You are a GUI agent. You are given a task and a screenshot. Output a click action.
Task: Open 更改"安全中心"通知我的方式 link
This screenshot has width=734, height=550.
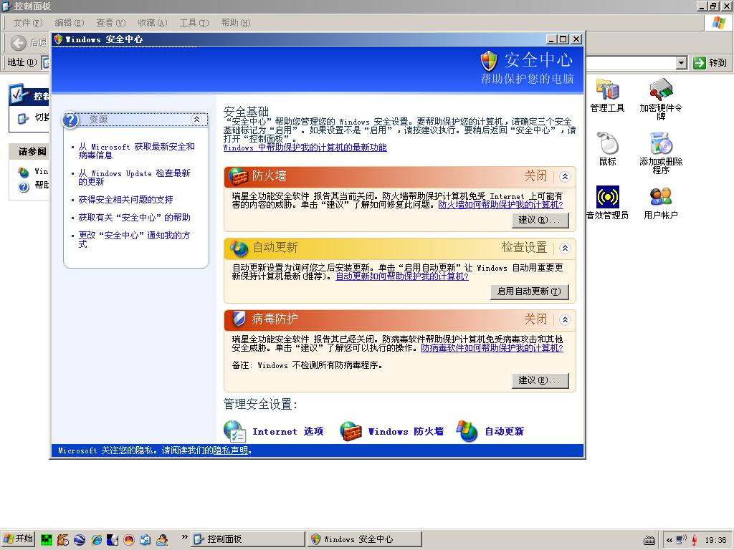[134, 239]
